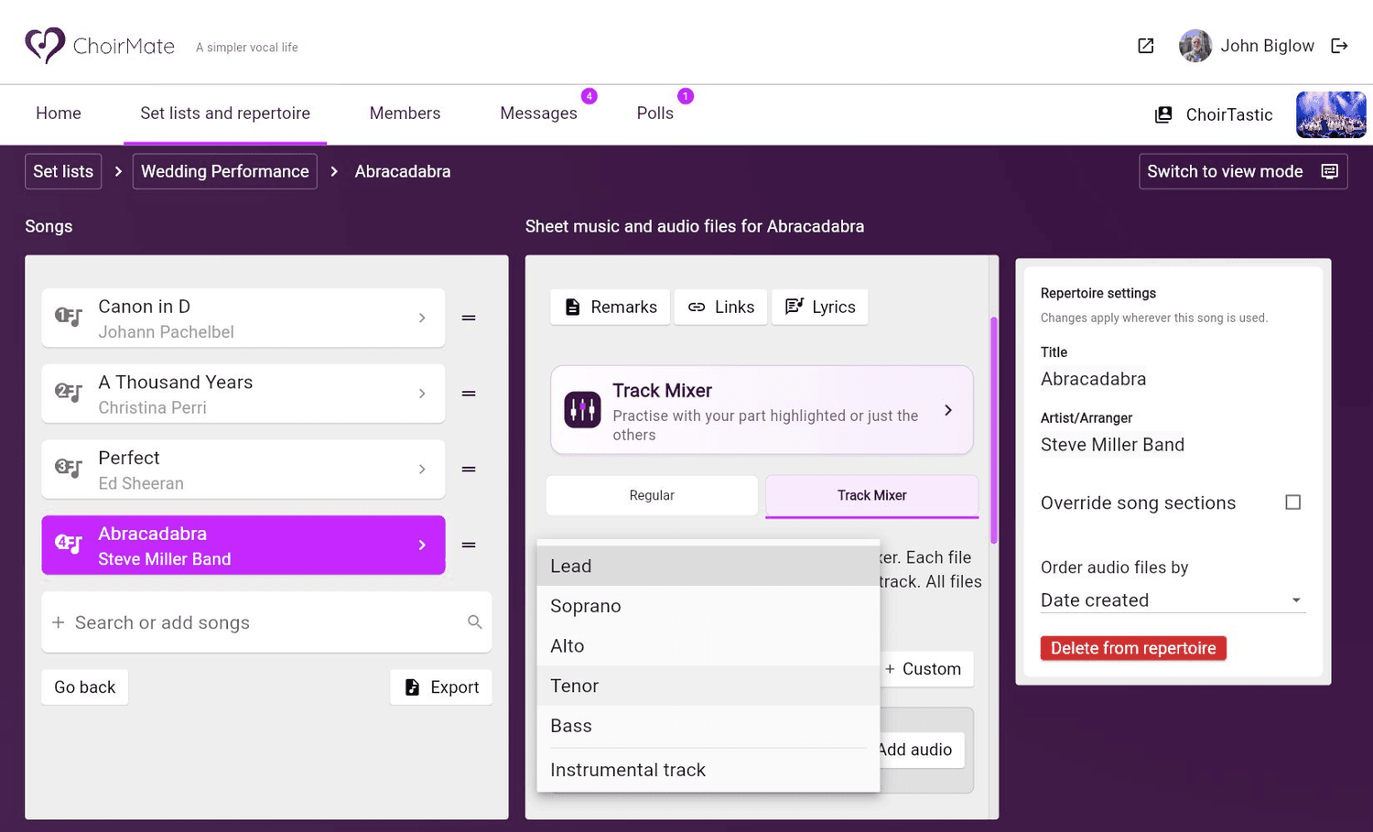1373x832 pixels.
Task: Go to the Polls navigation tab
Action: click(x=655, y=113)
